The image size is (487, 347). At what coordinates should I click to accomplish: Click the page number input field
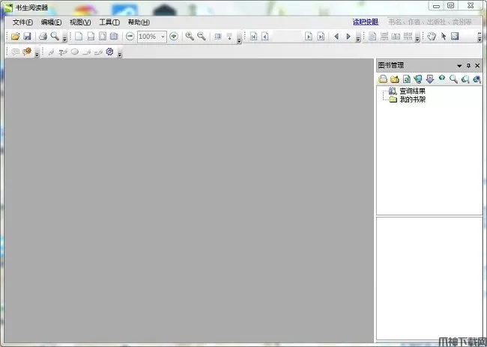[287, 37]
